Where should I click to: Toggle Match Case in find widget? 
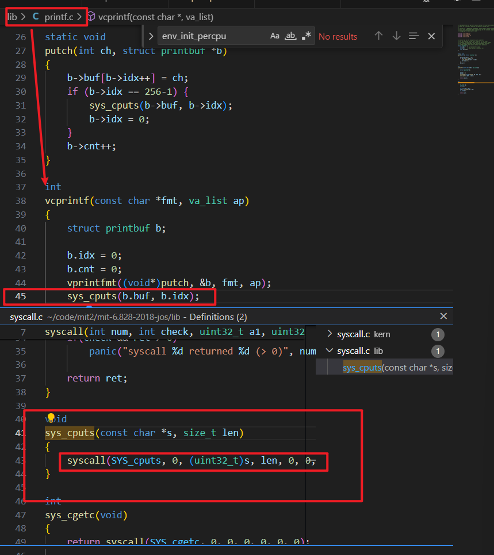tap(275, 36)
